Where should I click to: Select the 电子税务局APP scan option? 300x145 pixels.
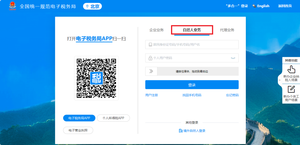[x=79, y=118]
